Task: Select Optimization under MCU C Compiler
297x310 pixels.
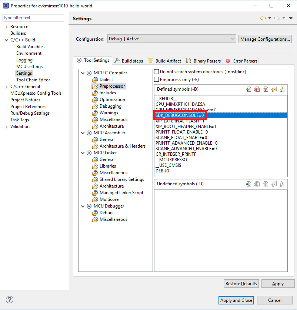Action: tap(112, 100)
